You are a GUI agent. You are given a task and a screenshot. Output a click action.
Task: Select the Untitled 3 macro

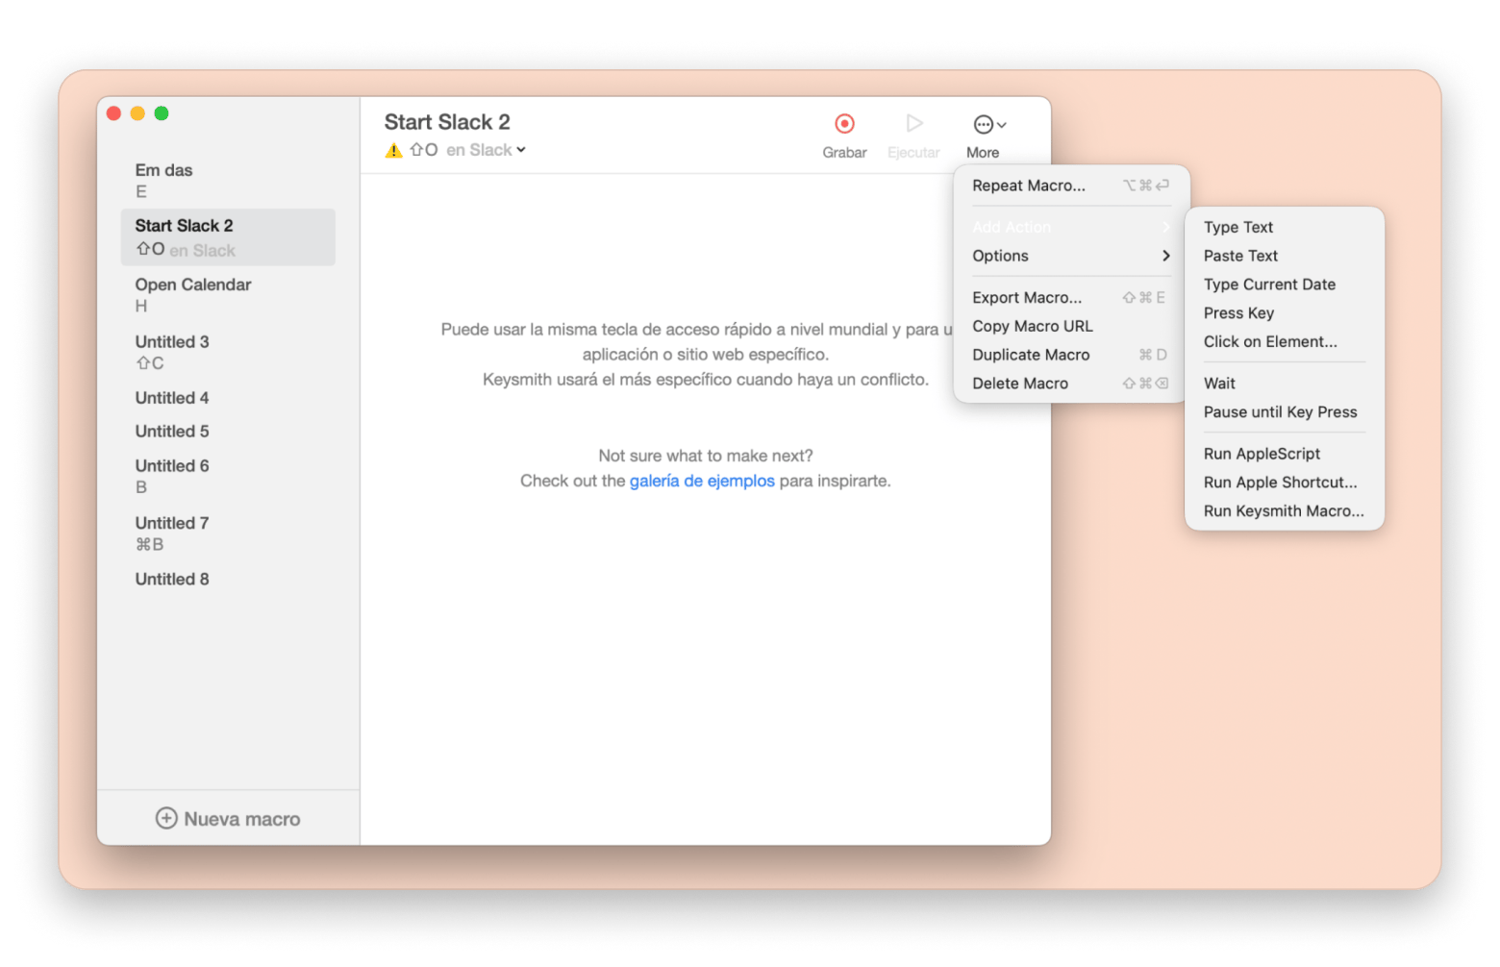(228, 352)
